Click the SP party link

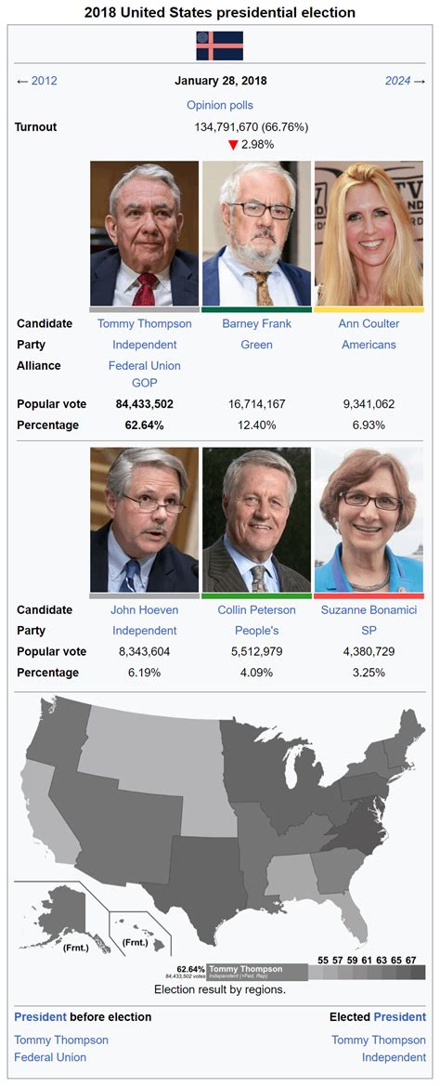[x=369, y=631]
